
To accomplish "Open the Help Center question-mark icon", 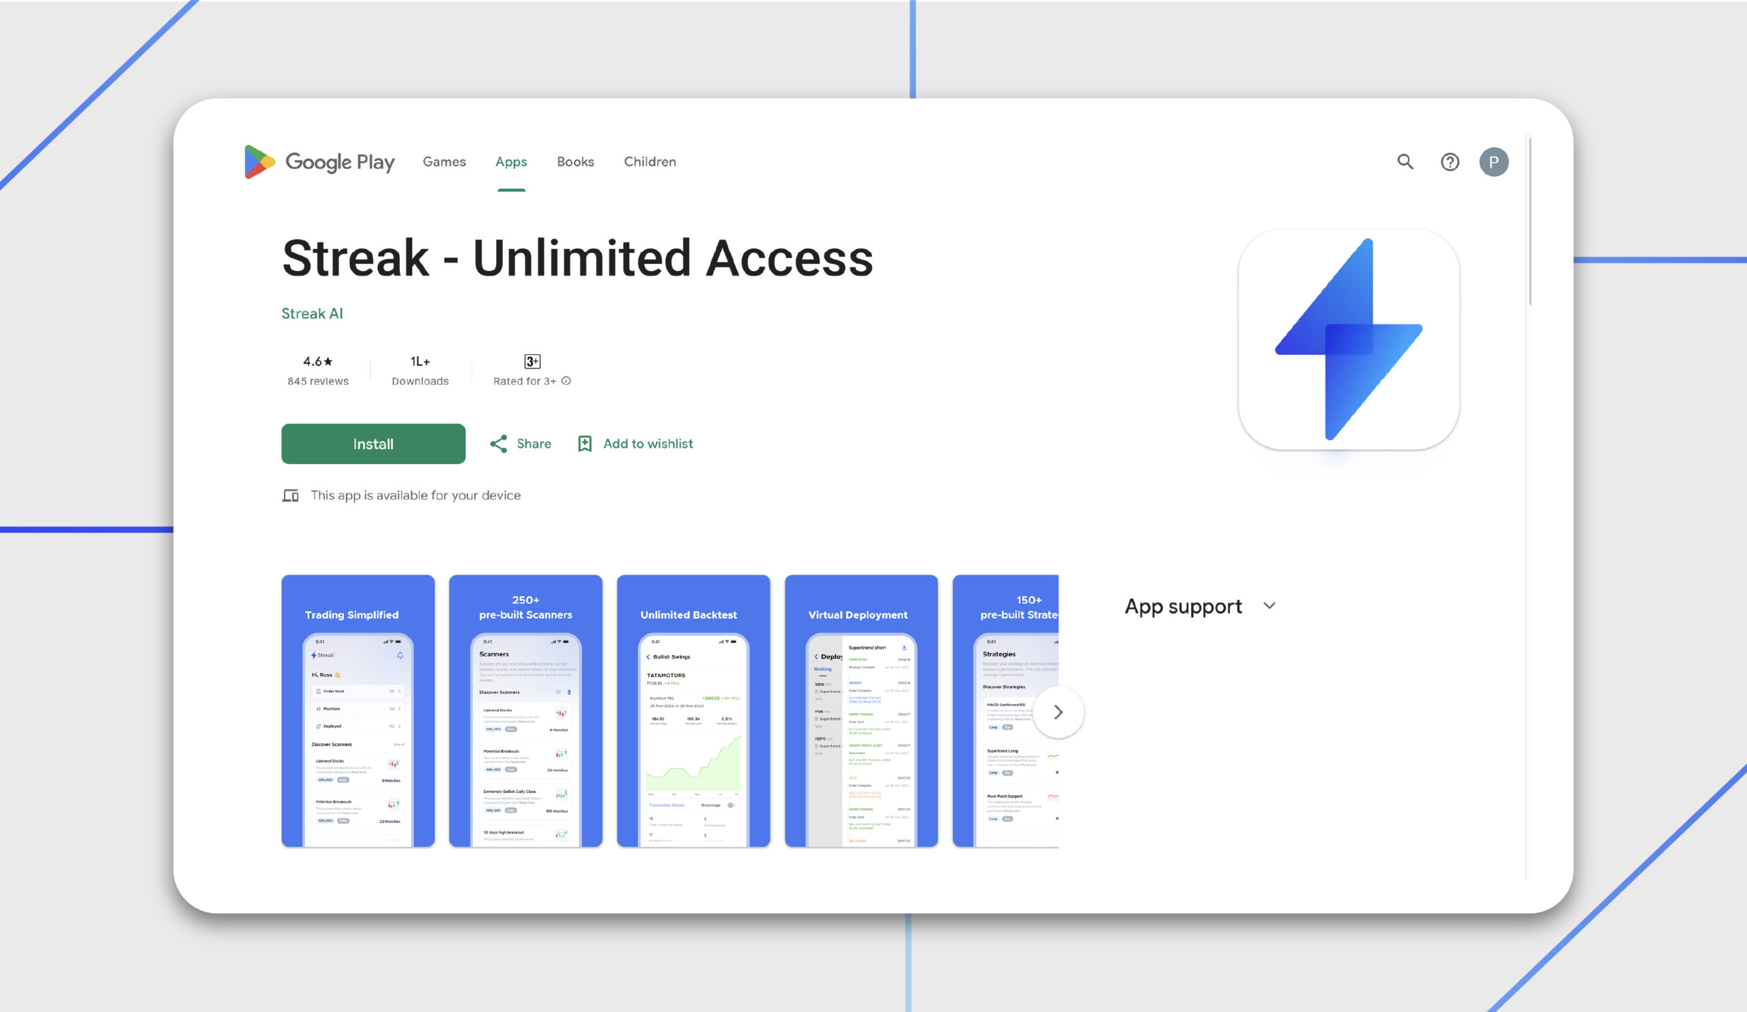I will click(1449, 162).
